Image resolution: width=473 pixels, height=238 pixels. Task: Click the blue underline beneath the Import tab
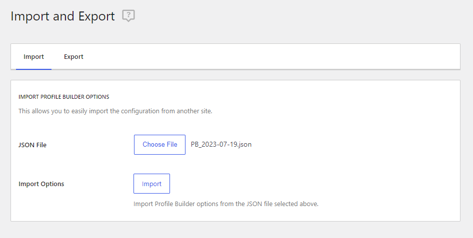33,69
